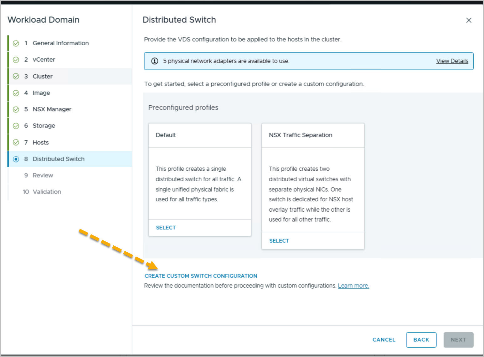Click the green checkmark icon beside General Information
This screenshot has height=357, width=484.
pyautogui.click(x=16, y=43)
